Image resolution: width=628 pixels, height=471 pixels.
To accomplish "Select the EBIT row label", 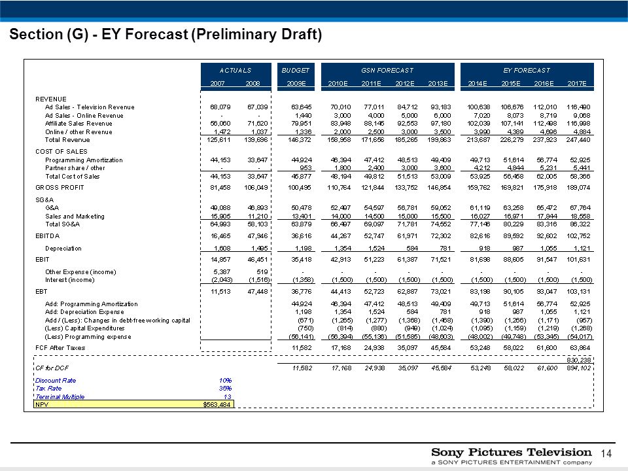I will (x=42, y=260).
